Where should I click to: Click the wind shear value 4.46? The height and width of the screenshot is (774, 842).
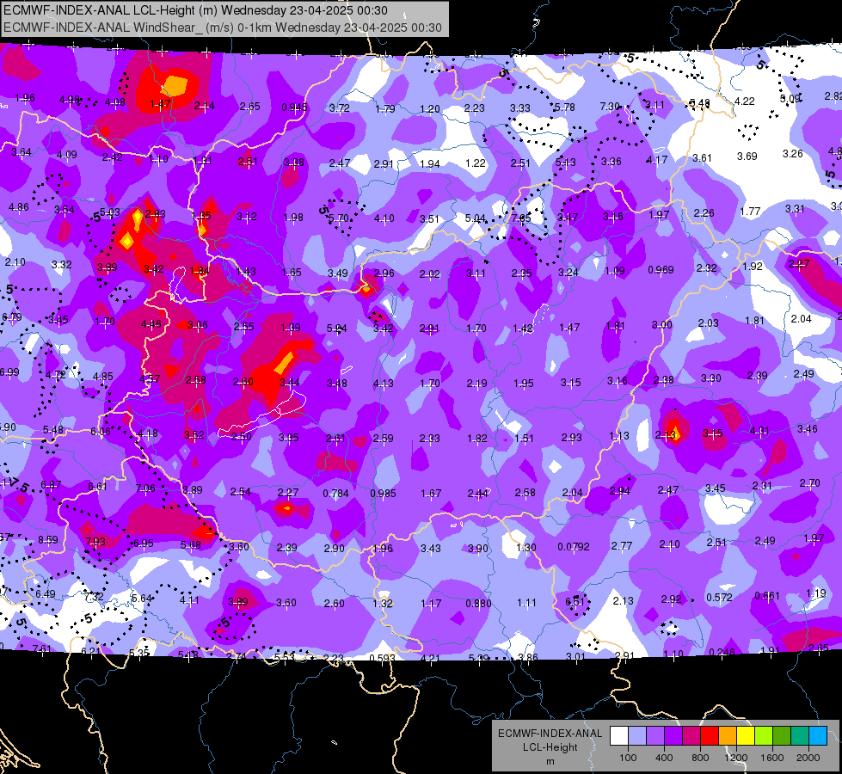pyautogui.click(x=151, y=324)
